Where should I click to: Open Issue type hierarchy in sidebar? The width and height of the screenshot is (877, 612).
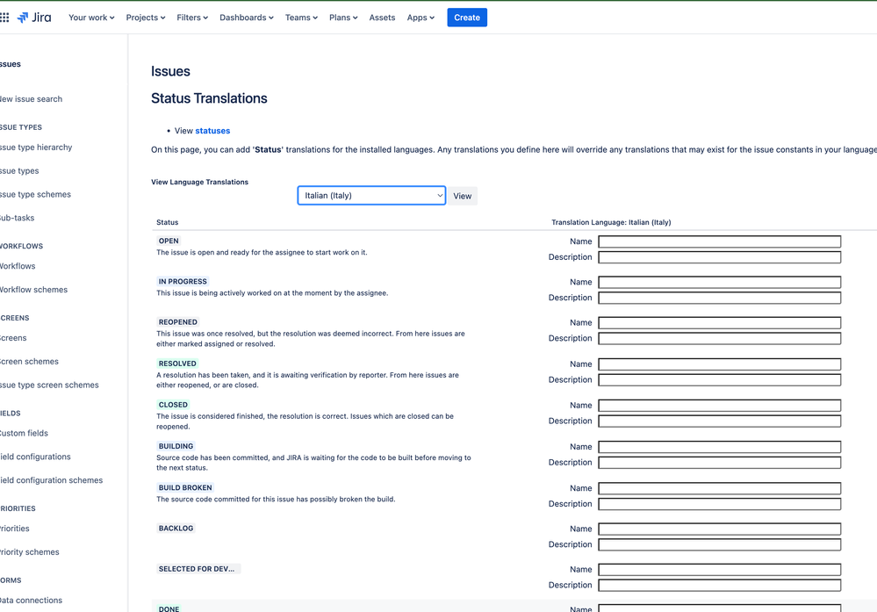pyautogui.click(x=36, y=148)
